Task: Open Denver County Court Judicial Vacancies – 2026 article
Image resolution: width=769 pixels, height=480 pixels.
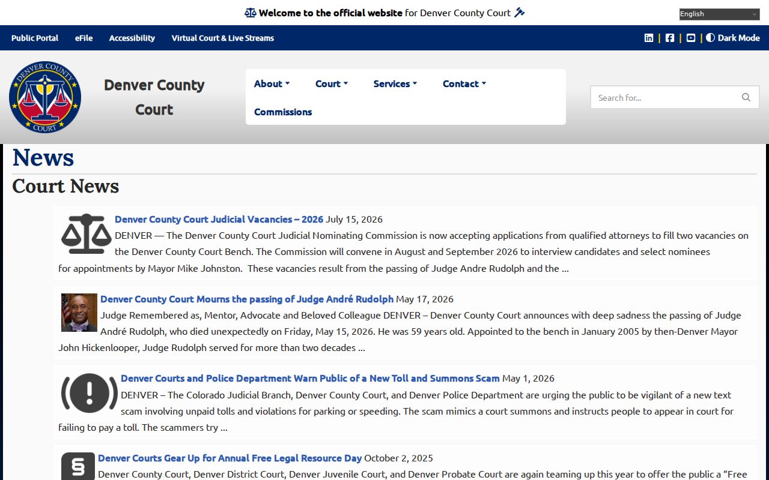Action: pos(219,219)
